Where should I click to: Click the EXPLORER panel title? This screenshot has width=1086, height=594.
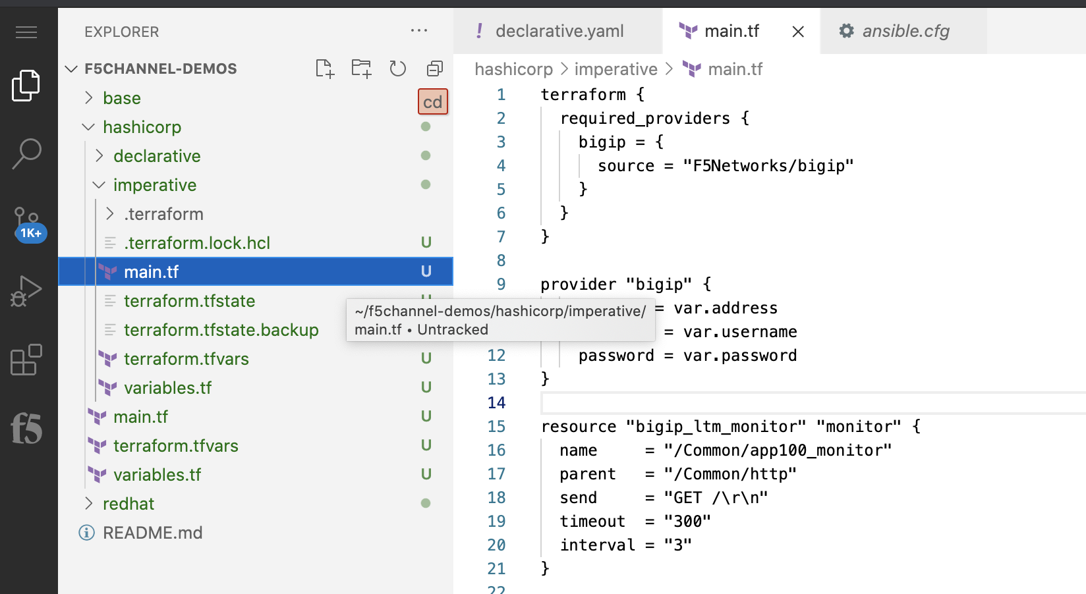click(122, 32)
